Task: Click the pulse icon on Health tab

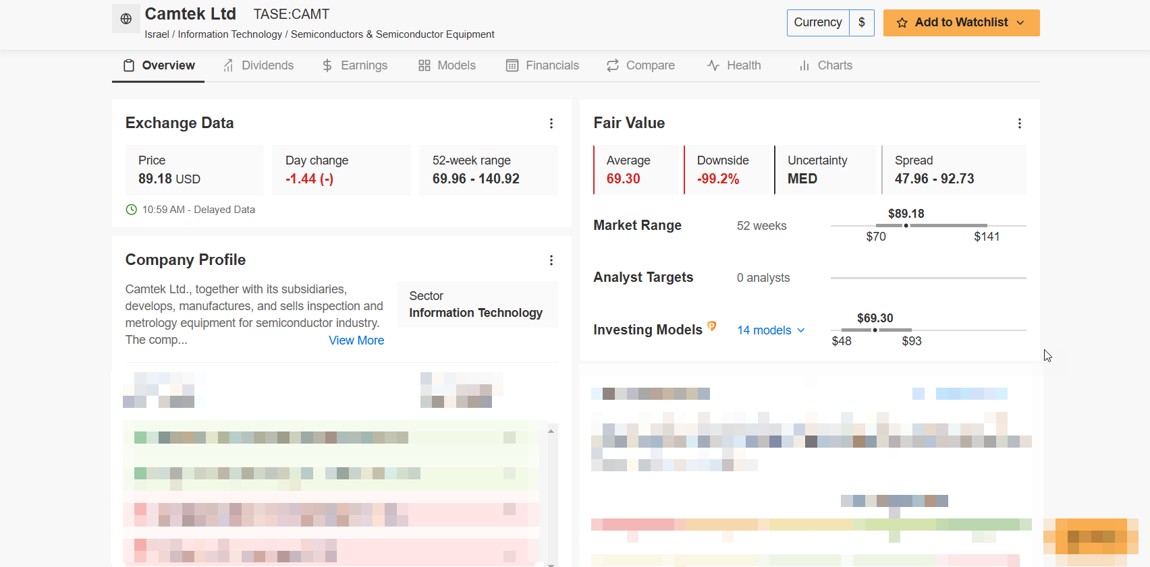Action: (x=713, y=65)
